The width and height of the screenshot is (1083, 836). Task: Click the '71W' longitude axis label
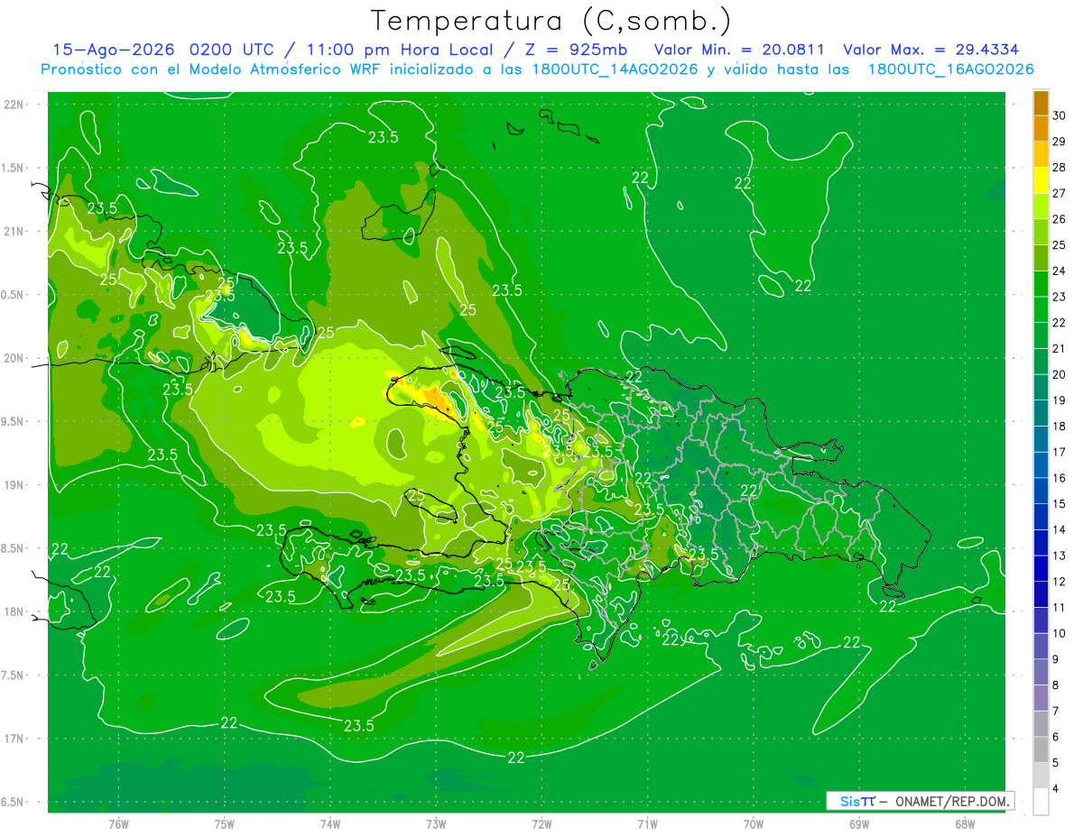647,824
